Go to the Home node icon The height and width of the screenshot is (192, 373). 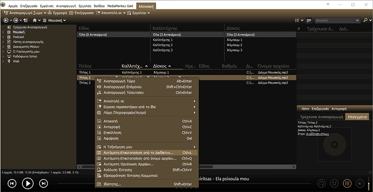coord(35,20)
